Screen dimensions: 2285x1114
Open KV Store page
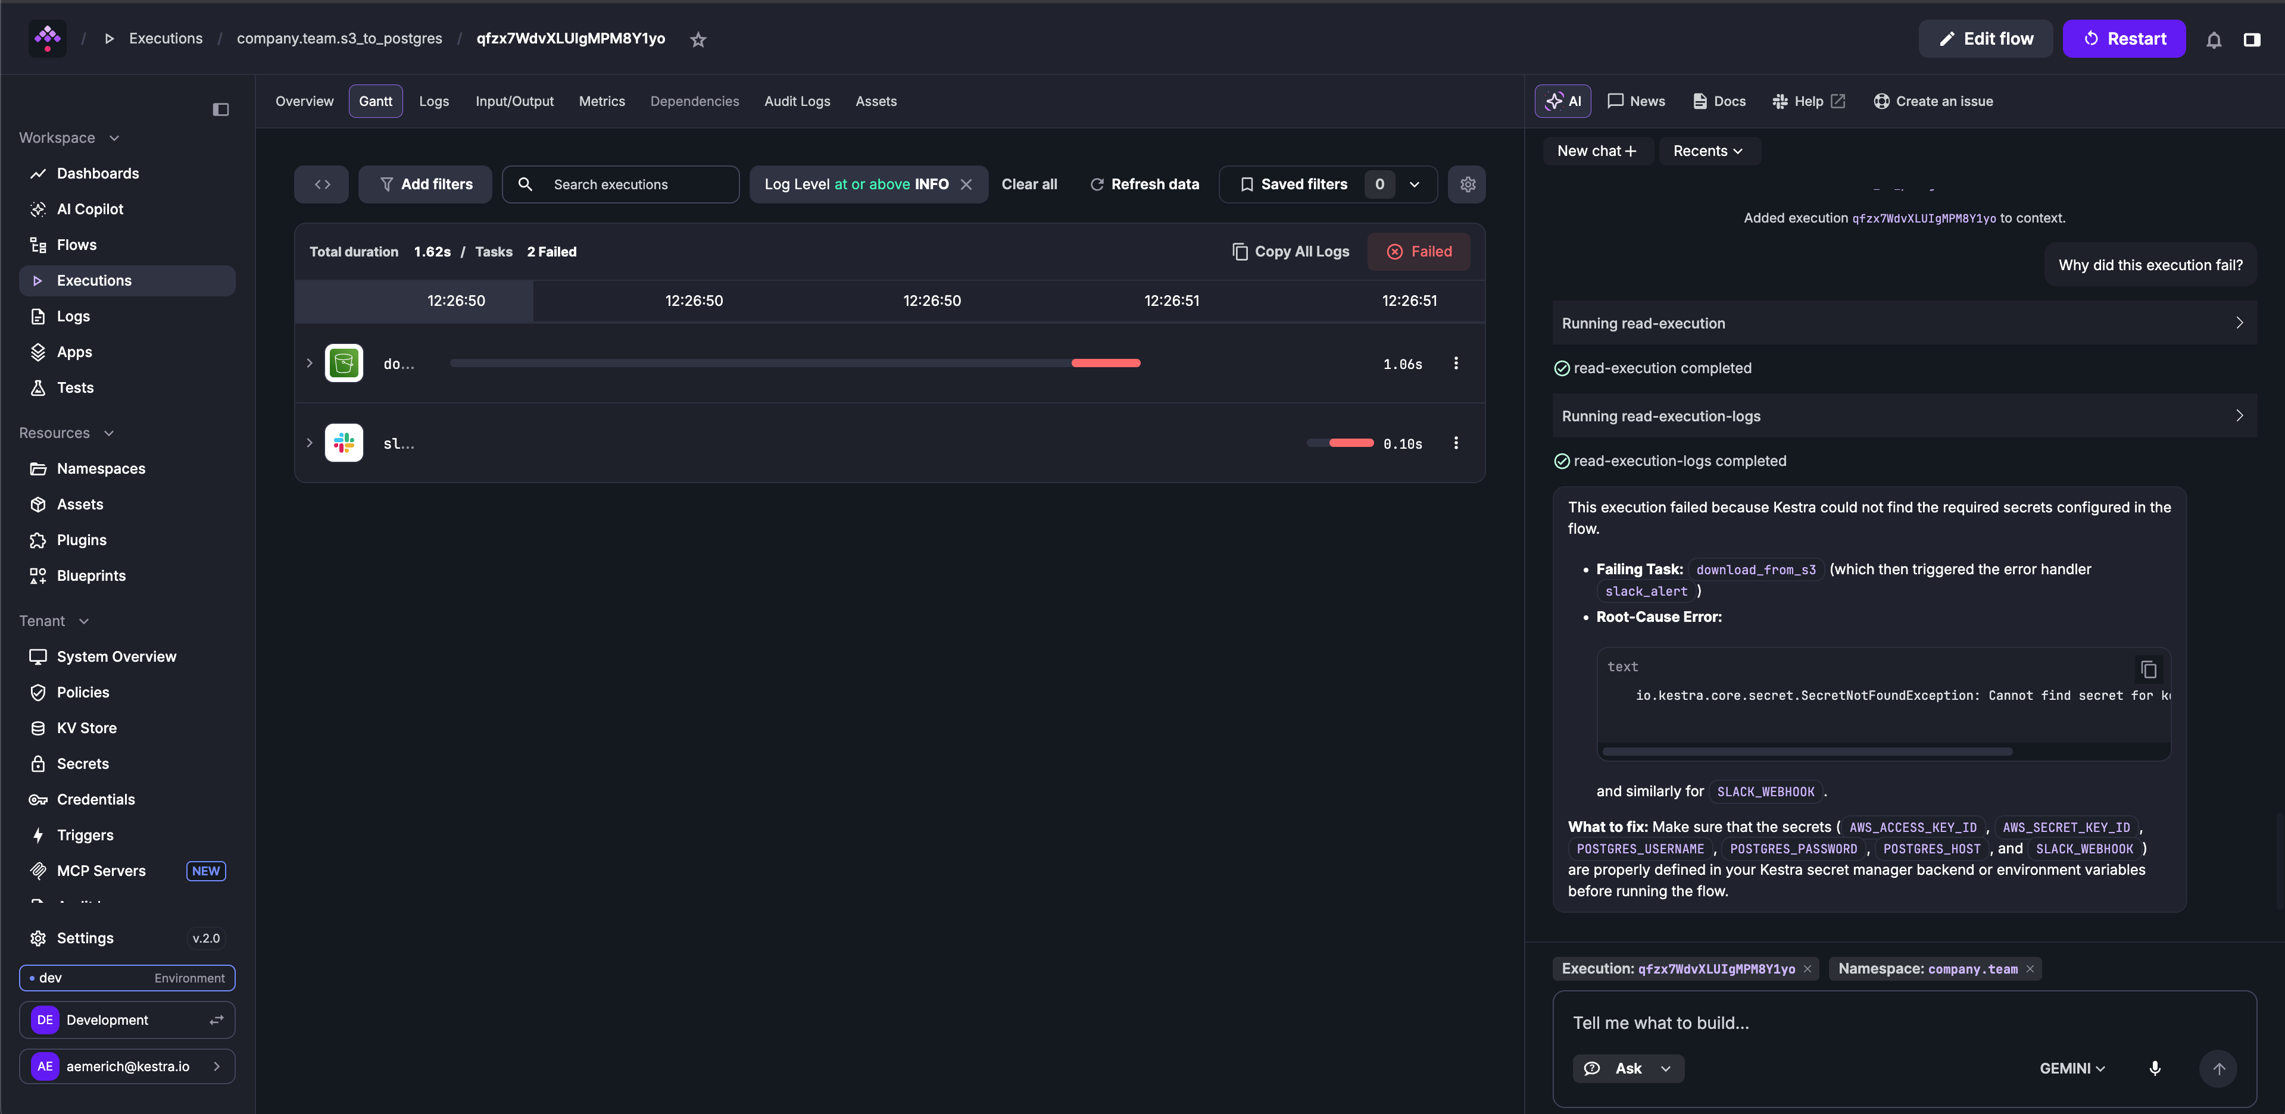click(x=127, y=727)
